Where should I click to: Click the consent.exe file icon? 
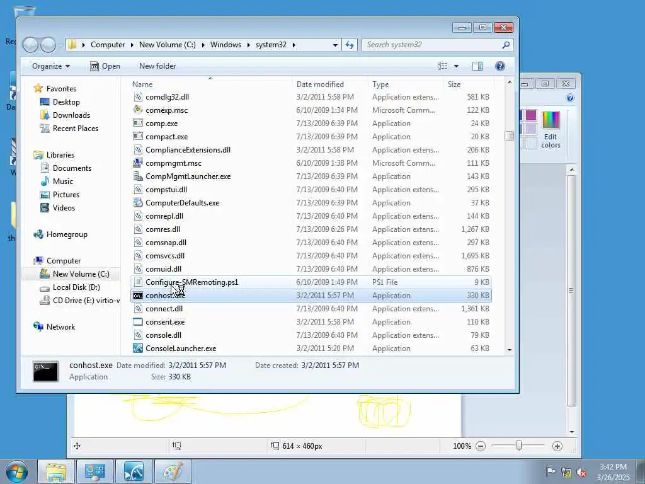(138, 322)
